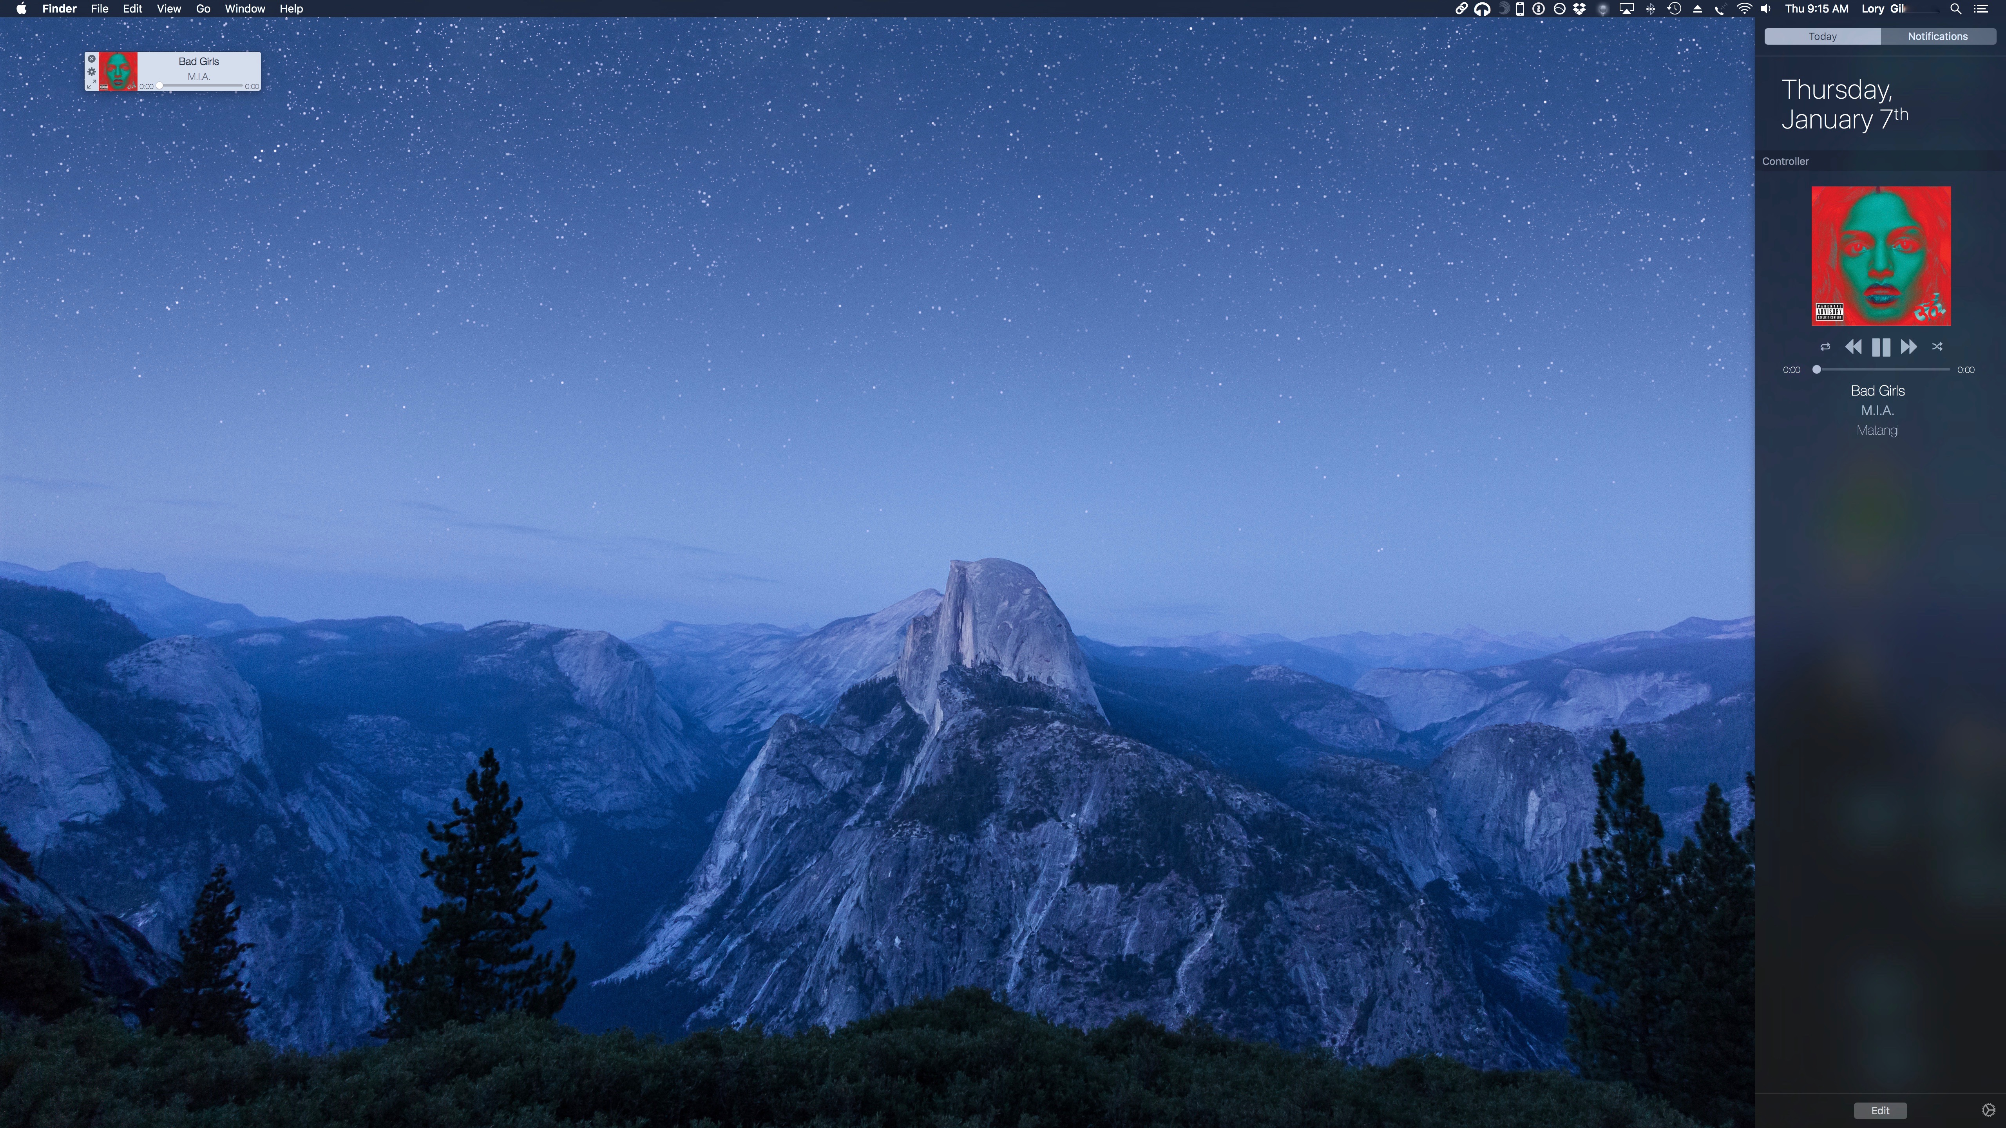Toggle repeat mode in Controller widget
This screenshot has width=2006, height=1128.
pyautogui.click(x=1825, y=347)
